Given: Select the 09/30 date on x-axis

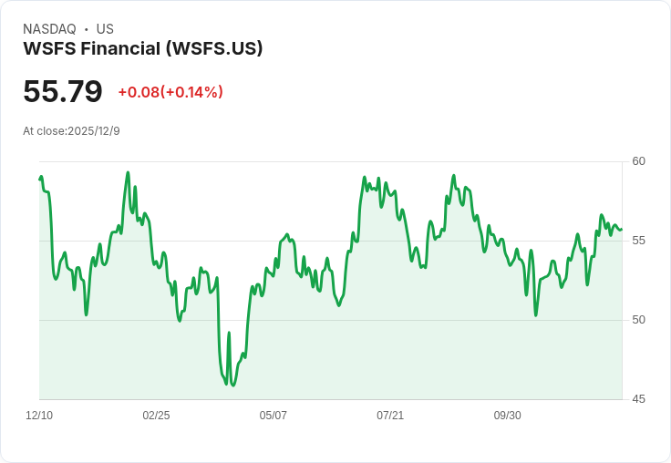Looking at the screenshot, I should coord(507,416).
